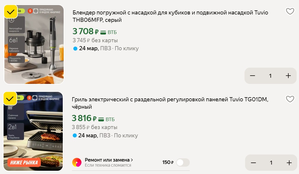Click the round repair service logo icon
Viewport: 299px width, 174px height.
(77, 162)
